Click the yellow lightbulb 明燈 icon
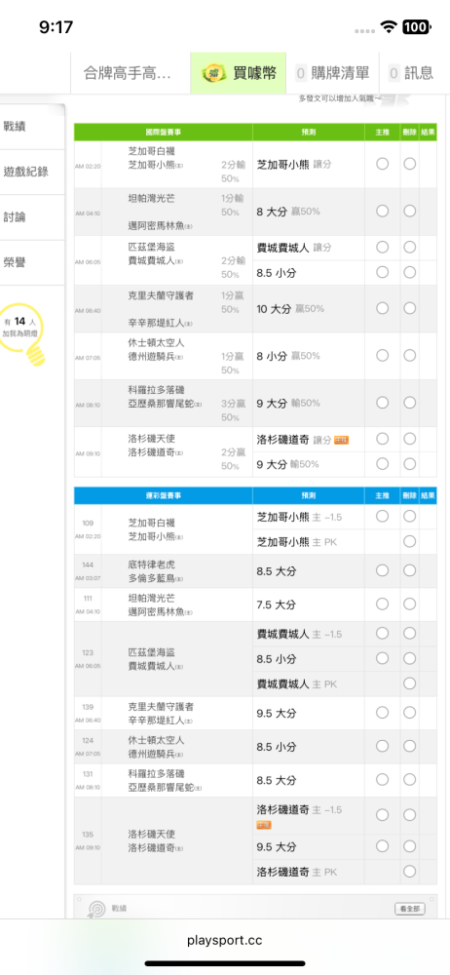The image size is (450, 975). coord(23,336)
